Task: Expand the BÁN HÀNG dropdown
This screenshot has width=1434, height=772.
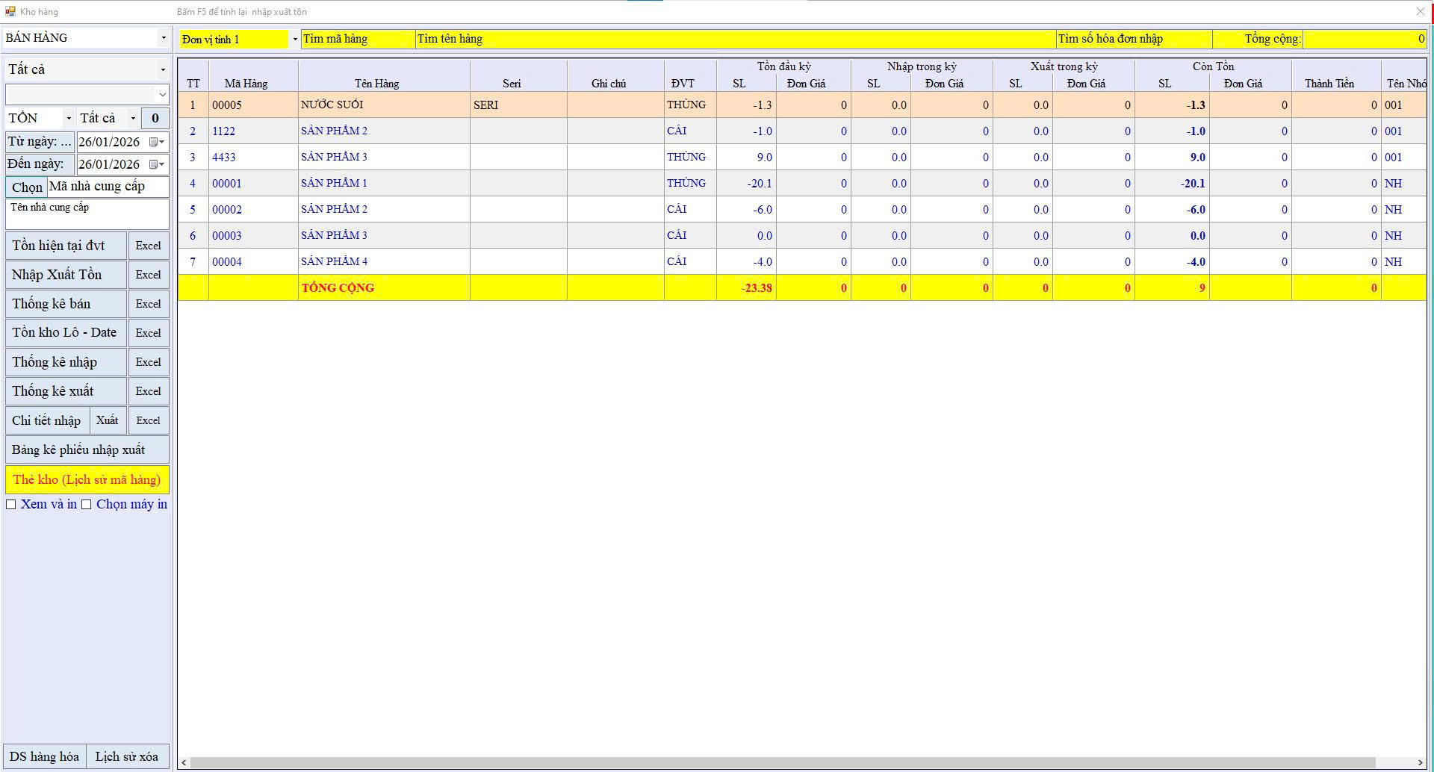Action: [164, 38]
